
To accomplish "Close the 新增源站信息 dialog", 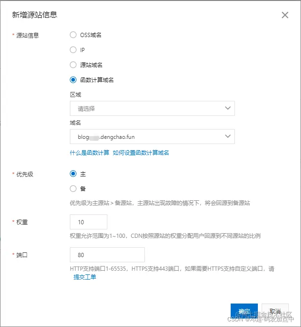I will click(x=285, y=15).
